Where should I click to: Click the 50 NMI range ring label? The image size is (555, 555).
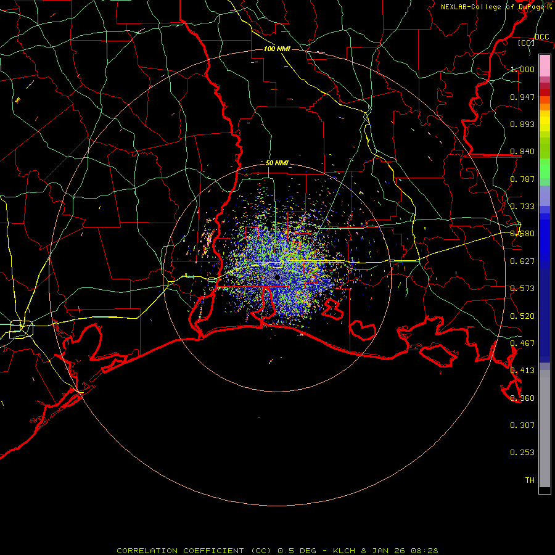click(x=277, y=163)
